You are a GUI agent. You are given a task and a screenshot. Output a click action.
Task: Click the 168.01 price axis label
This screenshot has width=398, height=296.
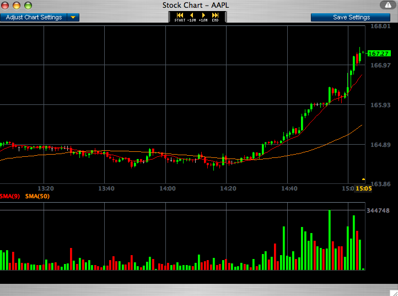pos(380,26)
